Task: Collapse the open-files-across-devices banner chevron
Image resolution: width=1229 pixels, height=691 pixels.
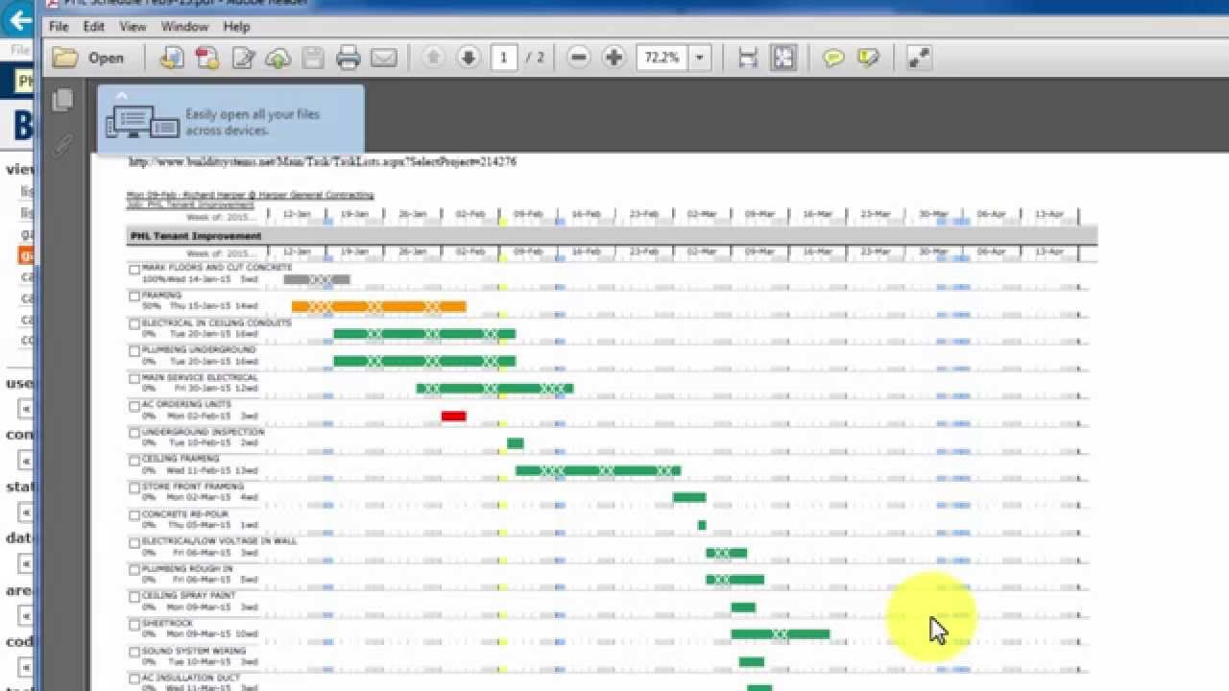Action: [121, 95]
